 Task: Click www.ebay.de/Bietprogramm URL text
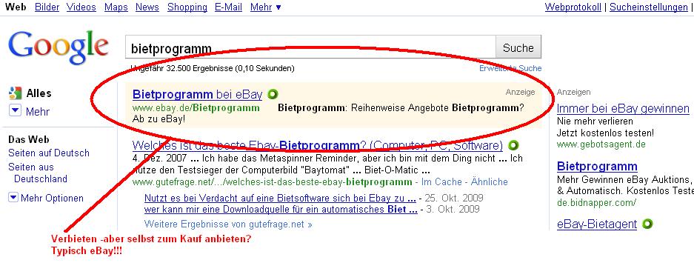[x=196, y=108]
